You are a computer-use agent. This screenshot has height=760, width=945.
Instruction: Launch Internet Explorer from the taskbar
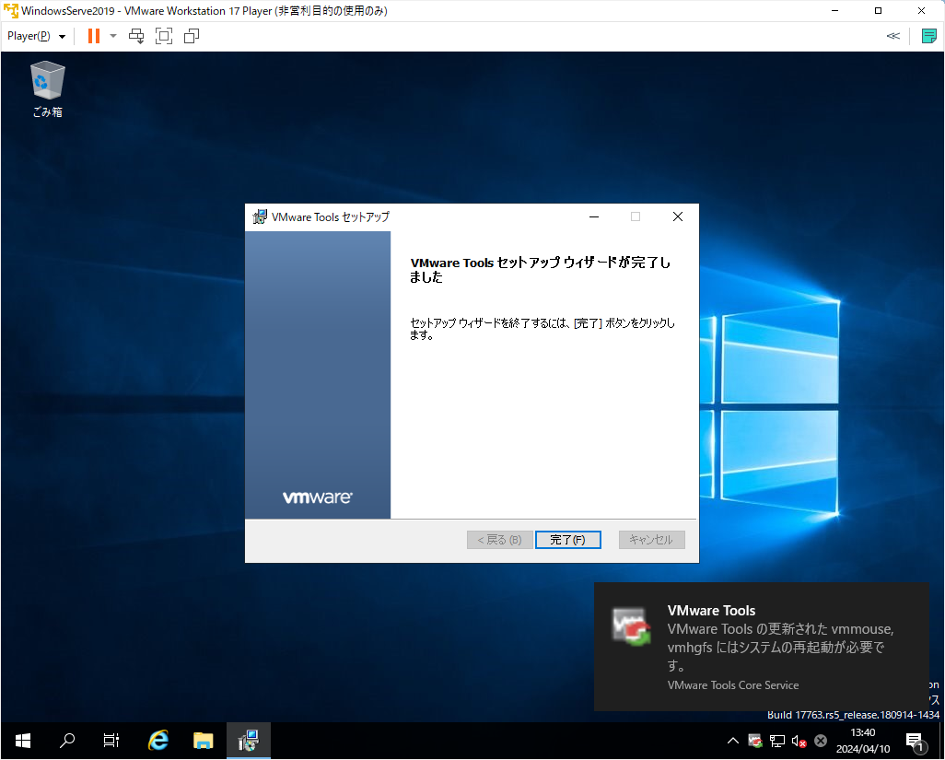[x=158, y=741]
